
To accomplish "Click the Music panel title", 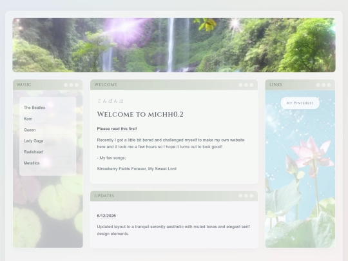I will [x=24, y=85].
